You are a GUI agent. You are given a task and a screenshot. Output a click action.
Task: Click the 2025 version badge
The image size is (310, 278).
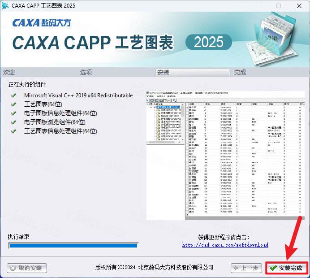(209, 42)
